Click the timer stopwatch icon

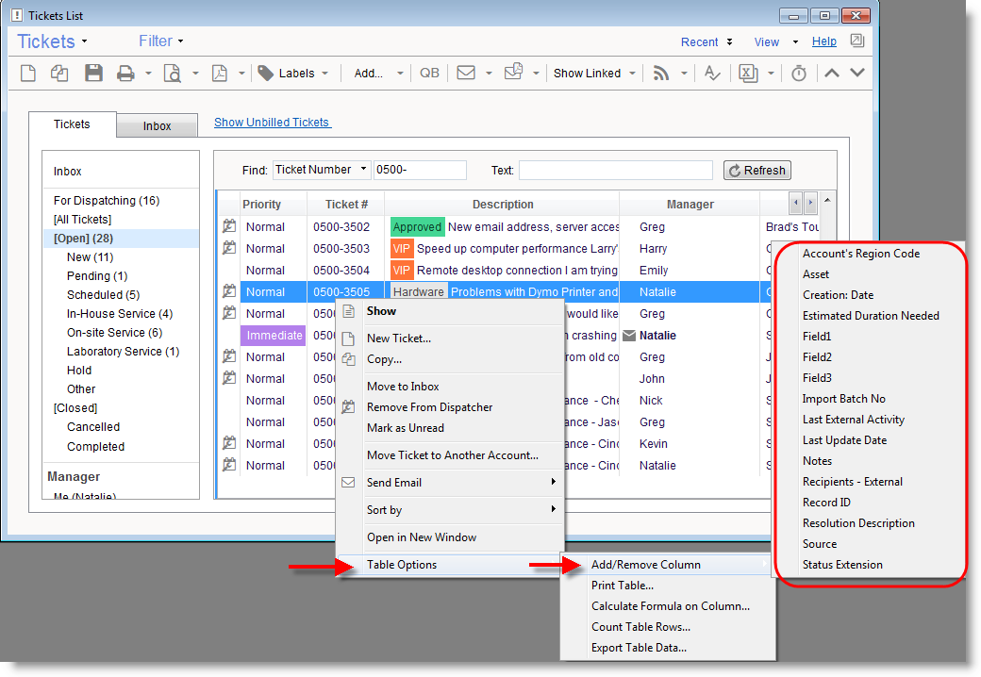click(799, 74)
